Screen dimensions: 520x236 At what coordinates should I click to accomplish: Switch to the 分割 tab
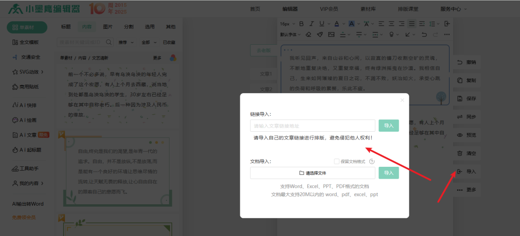point(129,27)
